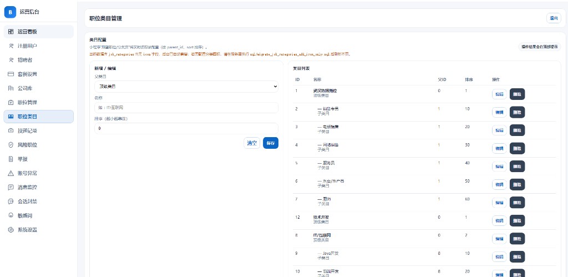Open the 职位类目 sidebar menu item
Image resolution: width=568 pixels, height=277 pixels.
39,117
